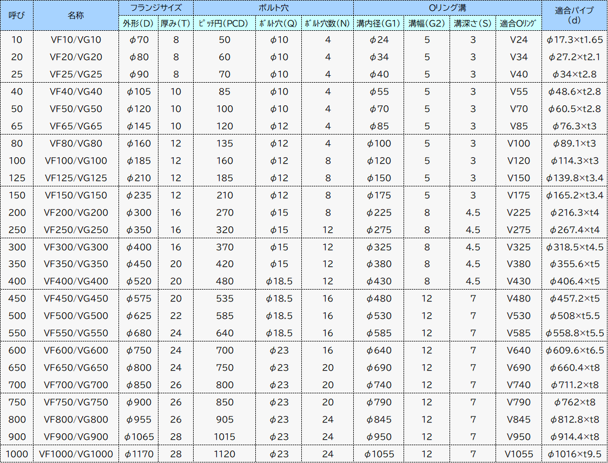Click the VF50/VG50 name cell
608x463 pixels.
tap(76, 109)
